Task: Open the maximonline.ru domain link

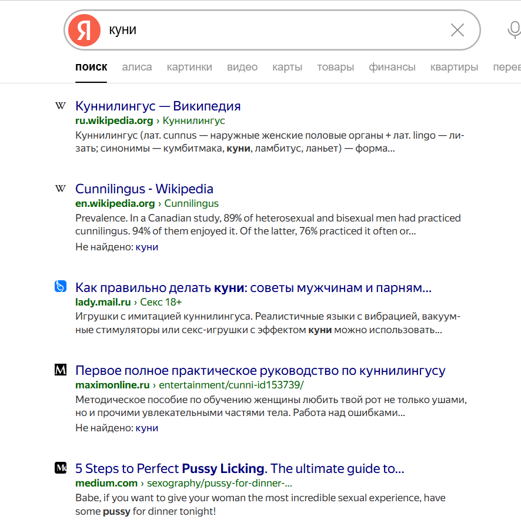Action: coord(112,385)
